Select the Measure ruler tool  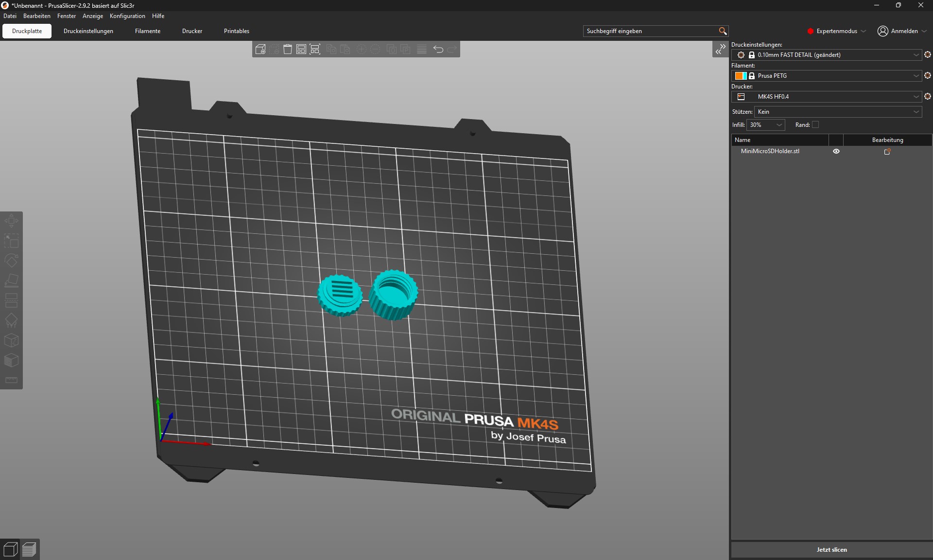click(x=11, y=380)
